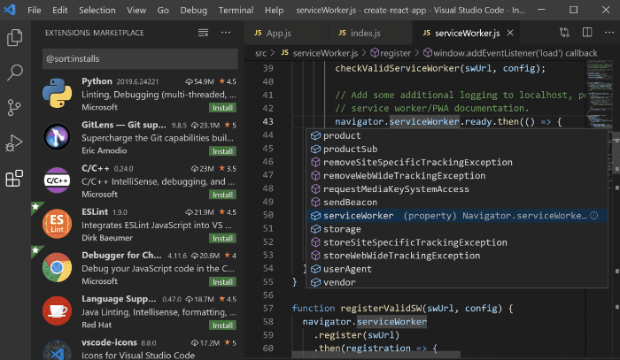
Task: Select the storage suggestion
Action: [457, 229]
